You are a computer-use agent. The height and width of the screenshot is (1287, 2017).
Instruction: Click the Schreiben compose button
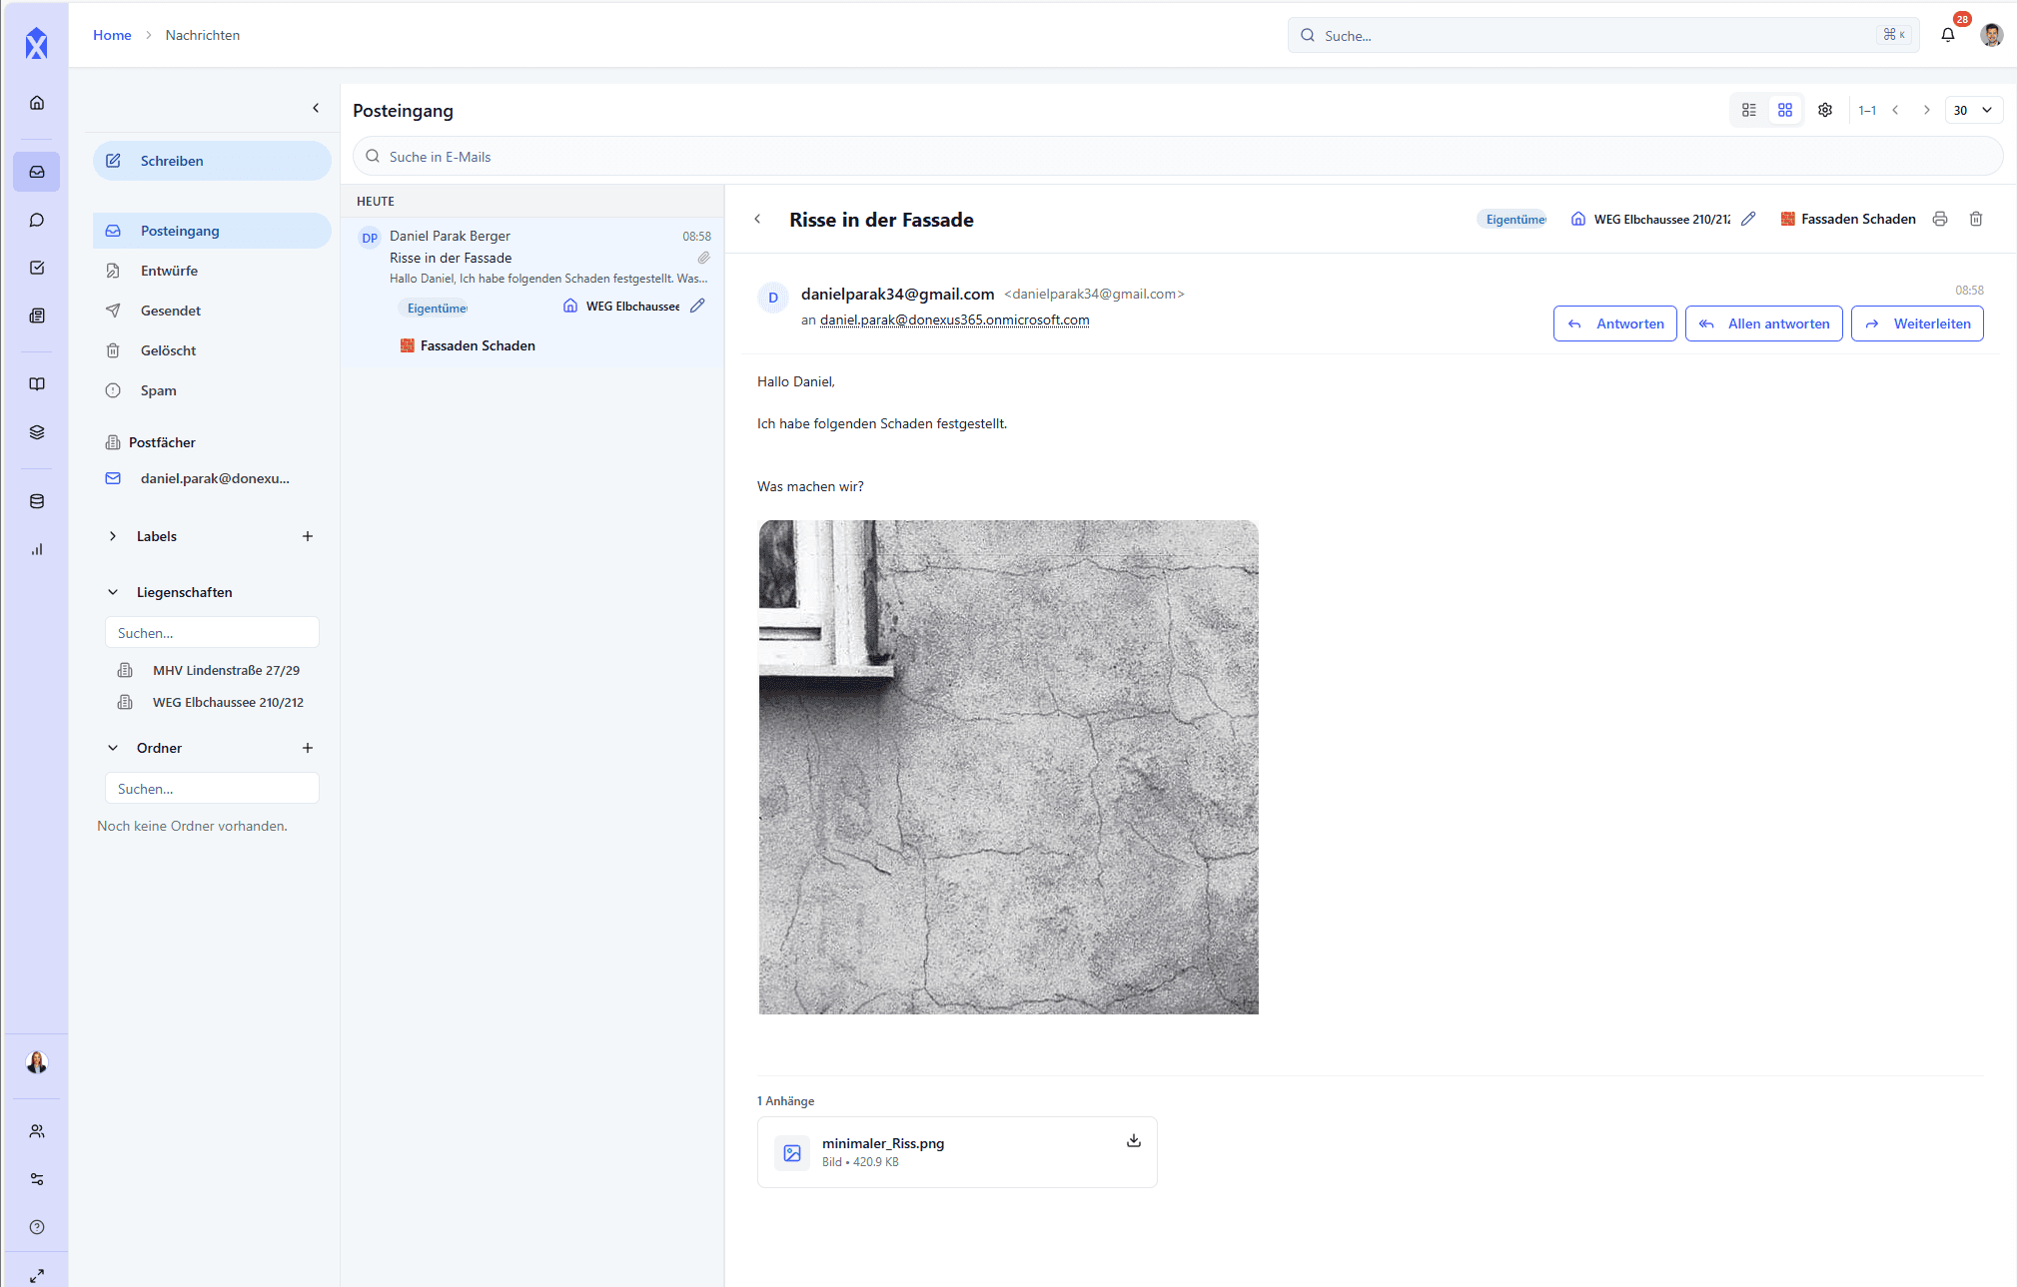[x=212, y=161]
